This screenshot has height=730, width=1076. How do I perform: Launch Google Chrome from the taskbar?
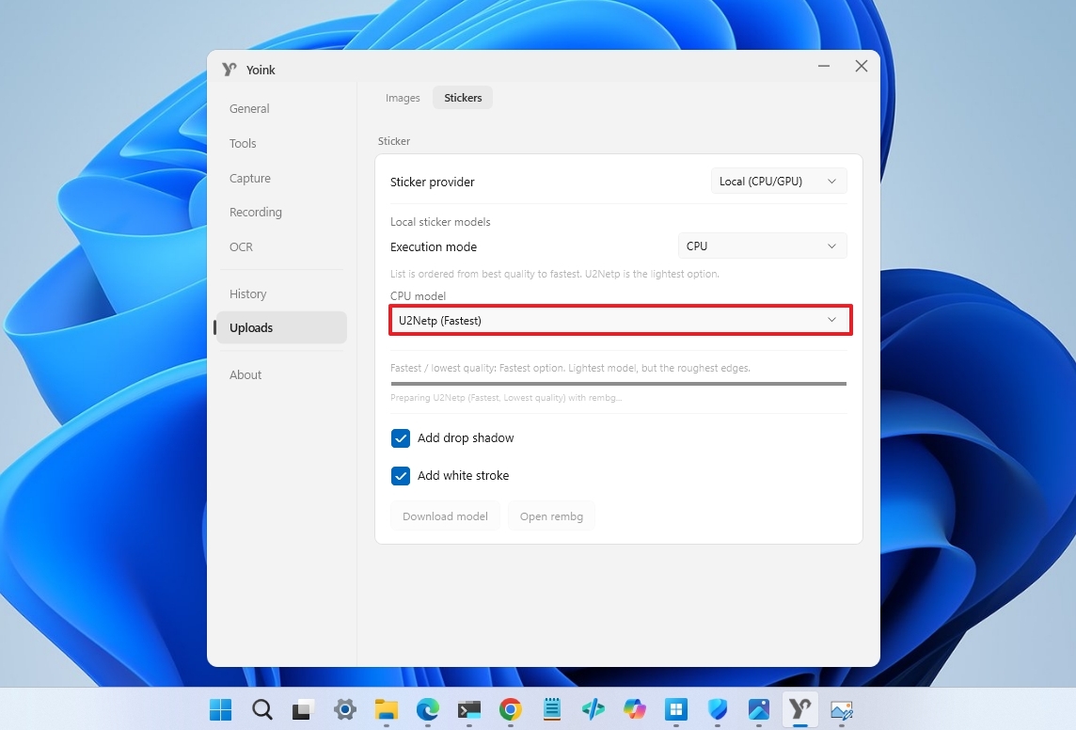pyautogui.click(x=510, y=709)
